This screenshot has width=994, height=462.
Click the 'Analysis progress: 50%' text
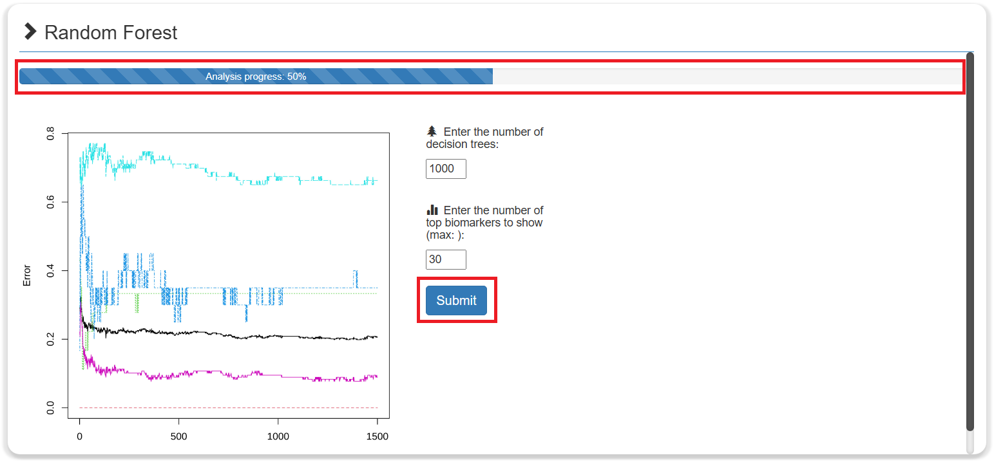[256, 77]
